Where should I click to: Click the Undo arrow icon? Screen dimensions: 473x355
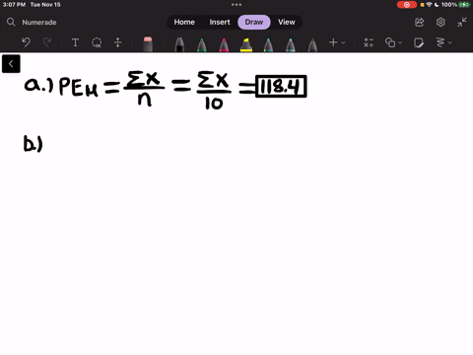tap(27, 42)
